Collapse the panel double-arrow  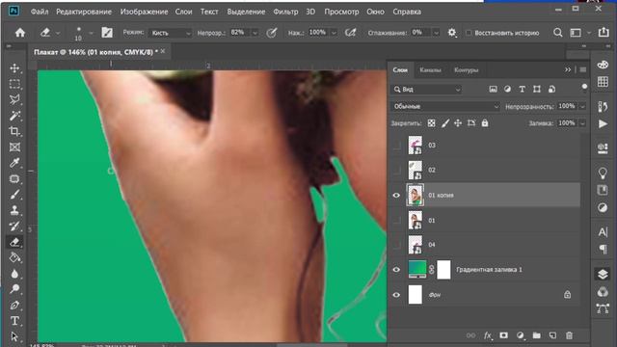568,69
